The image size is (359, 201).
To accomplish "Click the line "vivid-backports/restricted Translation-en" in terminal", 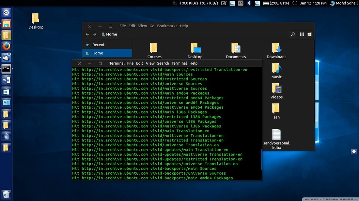I will (x=160, y=70).
